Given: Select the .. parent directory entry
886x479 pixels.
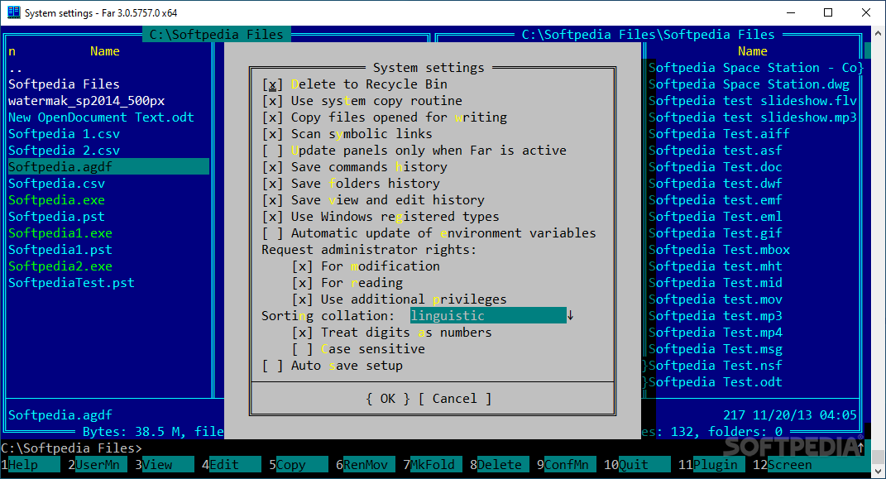Looking at the screenshot, I should [15, 68].
